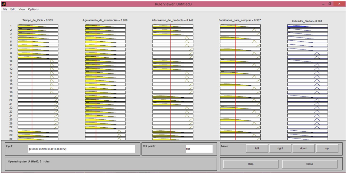
Task: Click Informacion_del_producto plot for rule 4
Action: [x=173, y=38]
